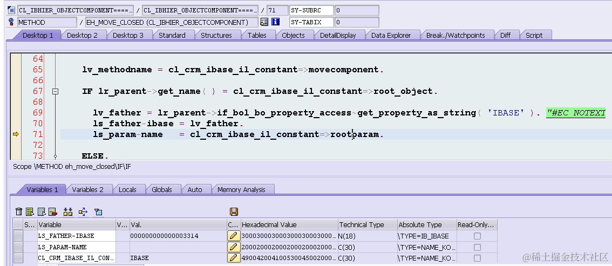Image resolution: width=612 pixels, height=266 pixels.
Task: Toggle Read-Only checkbox for LS_PARAM-NAME
Action: coord(477,247)
